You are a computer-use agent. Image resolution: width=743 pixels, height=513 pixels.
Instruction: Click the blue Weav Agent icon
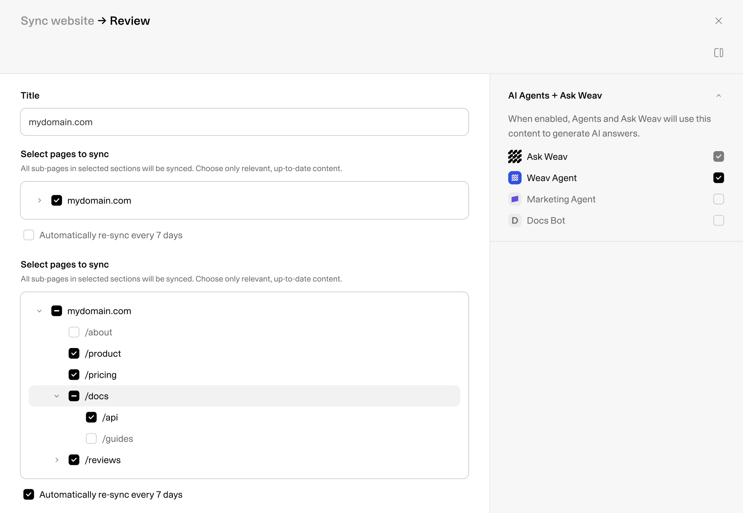[514, 178]
